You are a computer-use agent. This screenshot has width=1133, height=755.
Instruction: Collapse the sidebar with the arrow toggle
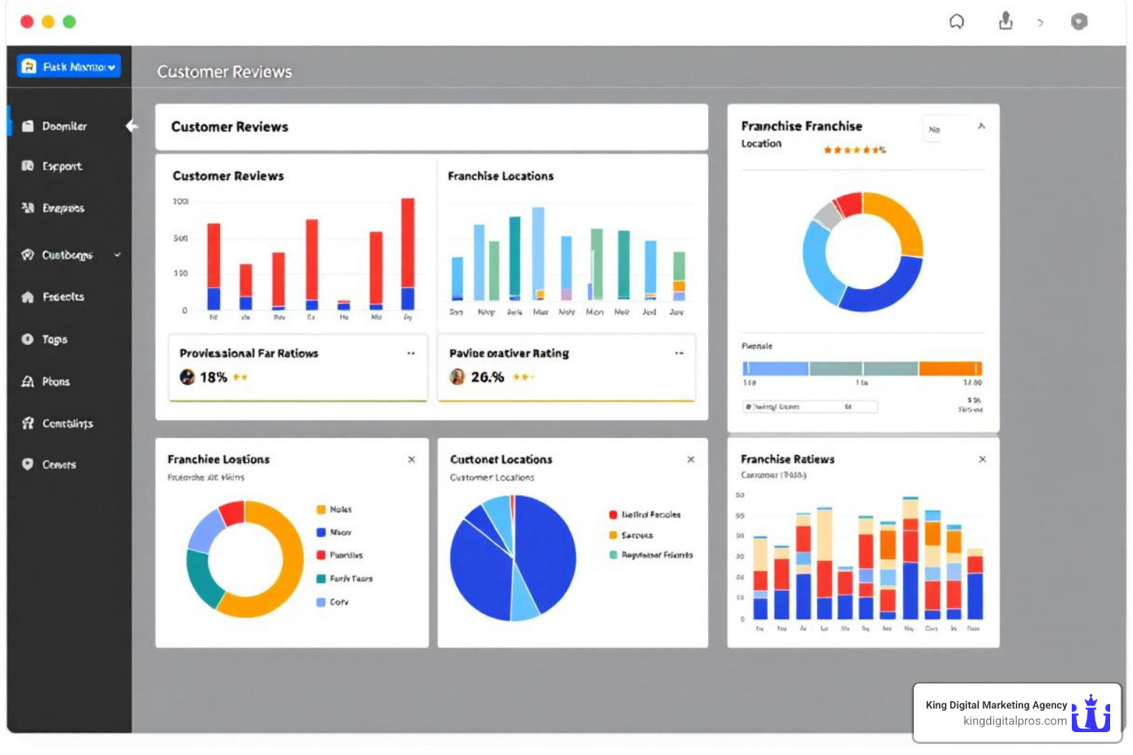click(131, 126)
